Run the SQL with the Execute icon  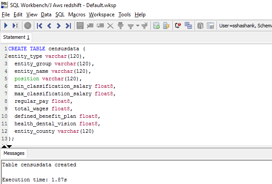(x=6, y=26)
